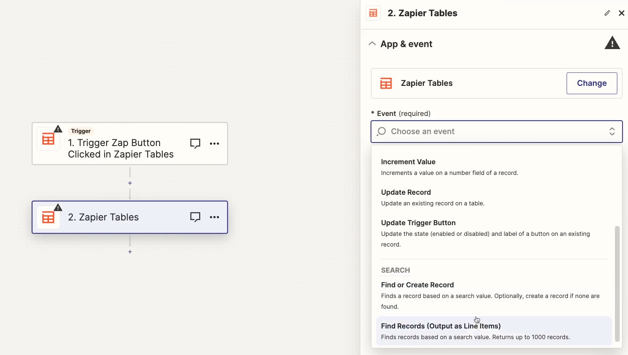628x355 pixels.
Task: Focus the Choose an event search field
Action: (x=497, y=131)
